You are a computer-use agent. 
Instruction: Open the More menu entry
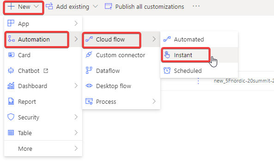tap(43, 148)
